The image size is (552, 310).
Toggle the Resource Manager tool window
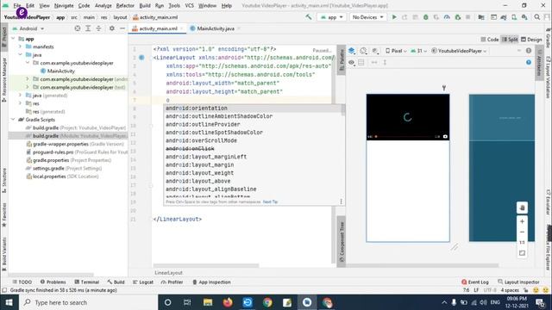coord(4,80)
